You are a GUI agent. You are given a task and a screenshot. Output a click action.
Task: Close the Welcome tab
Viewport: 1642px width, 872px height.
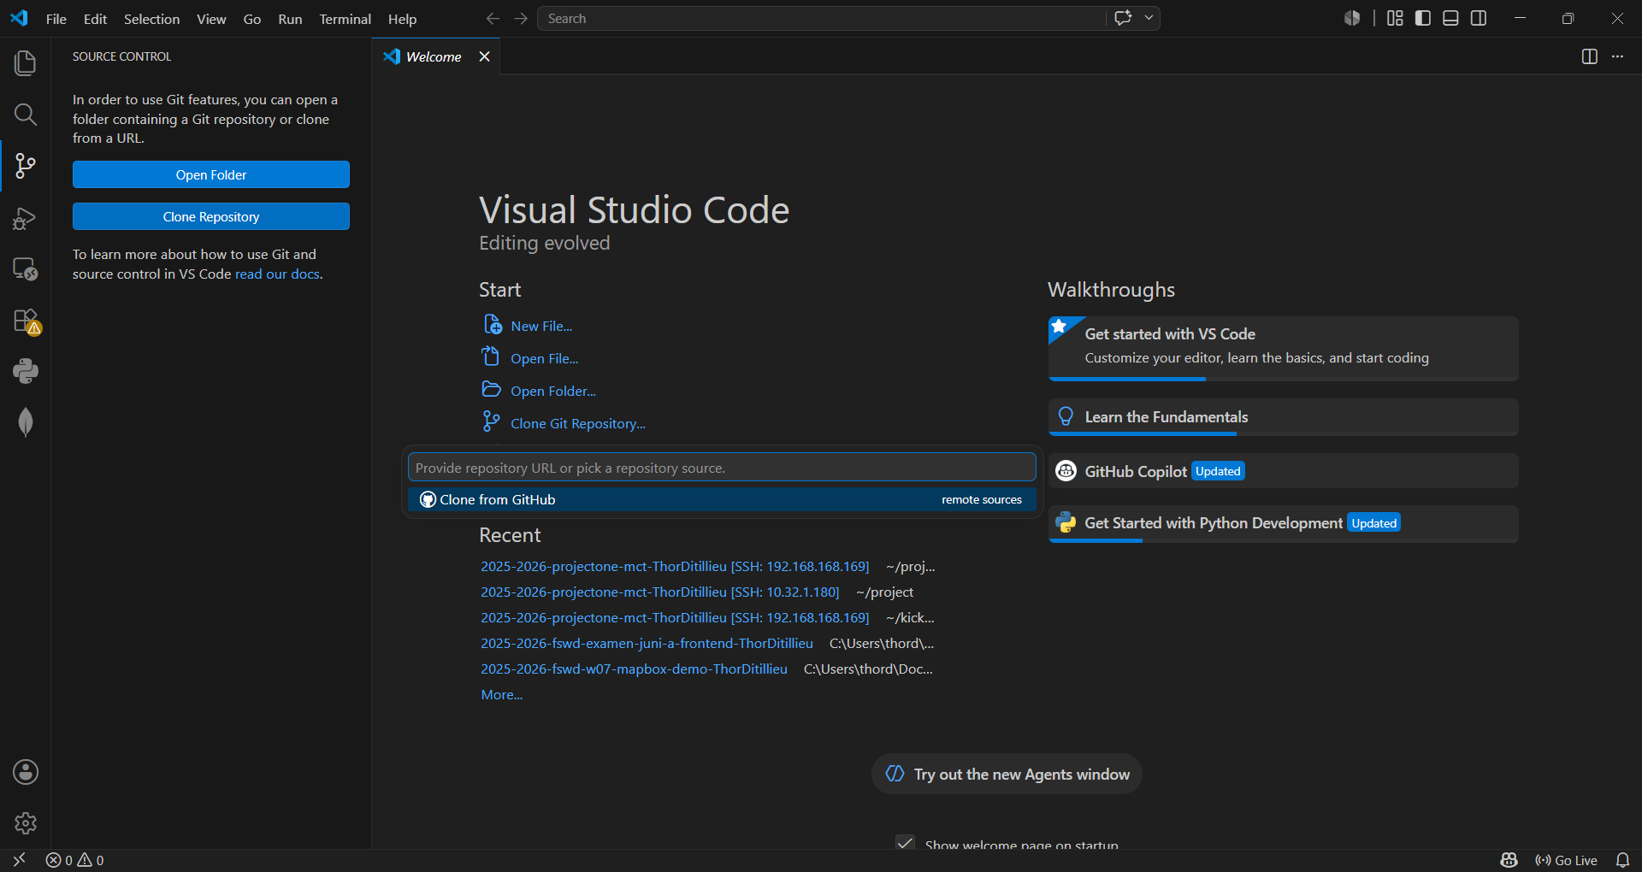pyautogui.click(x=484, y=56)
